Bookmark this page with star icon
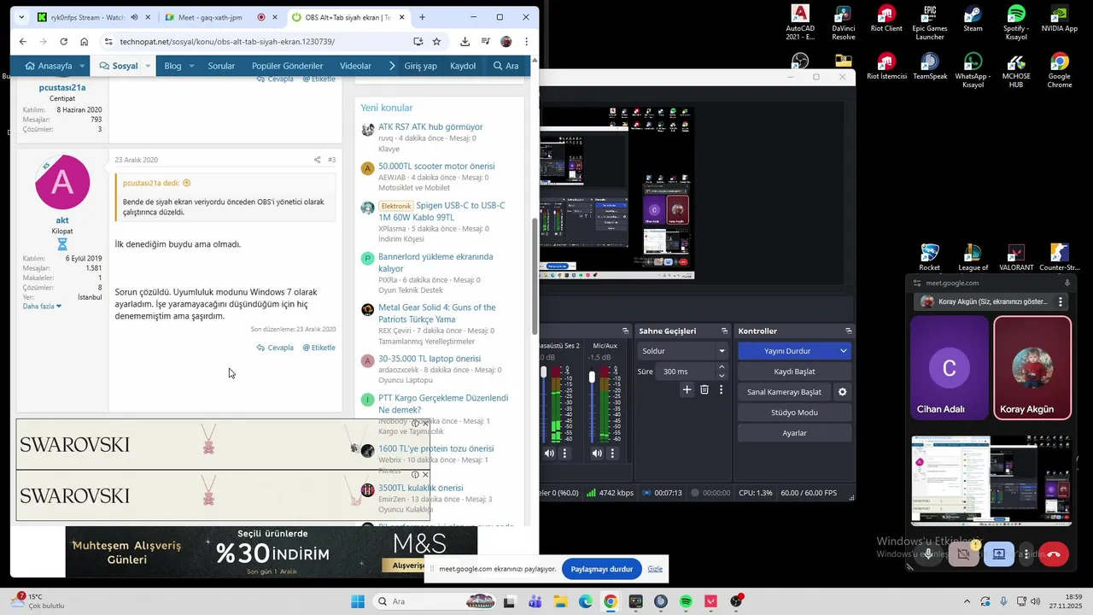Screen dimensions: 1093x615 (436, 41)
